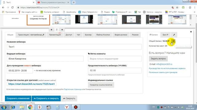Open the wrench settings tab

click(174, 35)
